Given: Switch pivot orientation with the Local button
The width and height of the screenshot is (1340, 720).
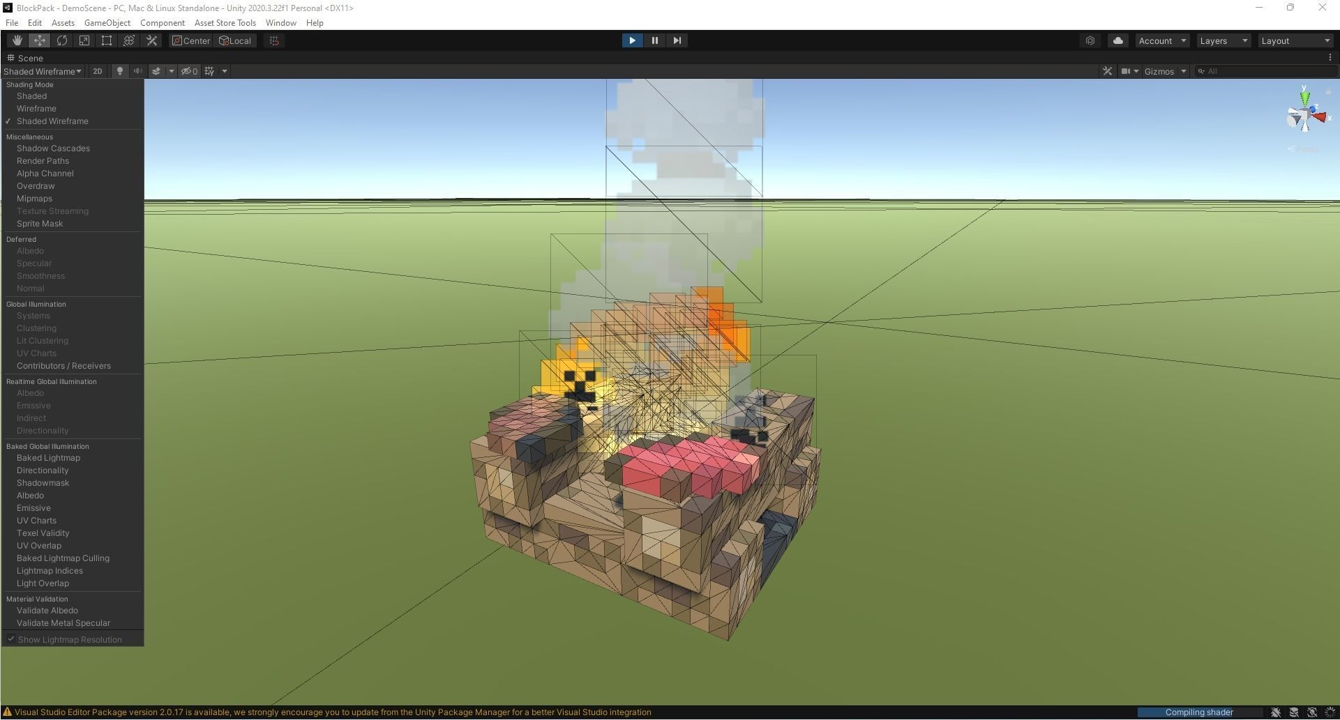Looking at the screenshot, I should tap(235, 40).
